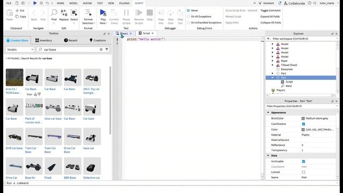The image size is (343, 193).
Task: Clear the toolbox search text
Action: coord(101,49)
